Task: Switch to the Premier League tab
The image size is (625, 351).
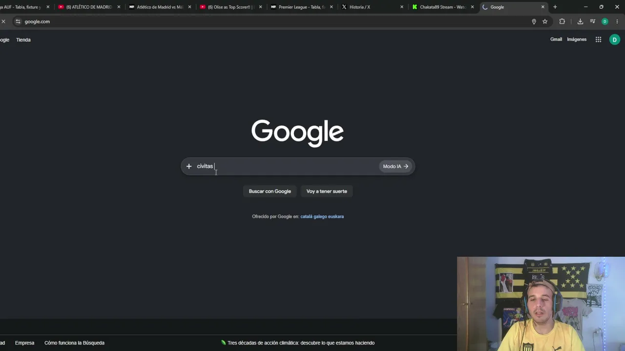Action: point(301,7)
